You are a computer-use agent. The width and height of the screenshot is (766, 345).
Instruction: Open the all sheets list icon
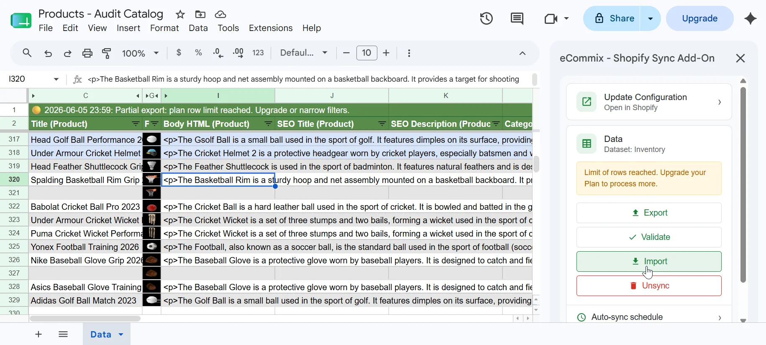click(x=63, y=334)
